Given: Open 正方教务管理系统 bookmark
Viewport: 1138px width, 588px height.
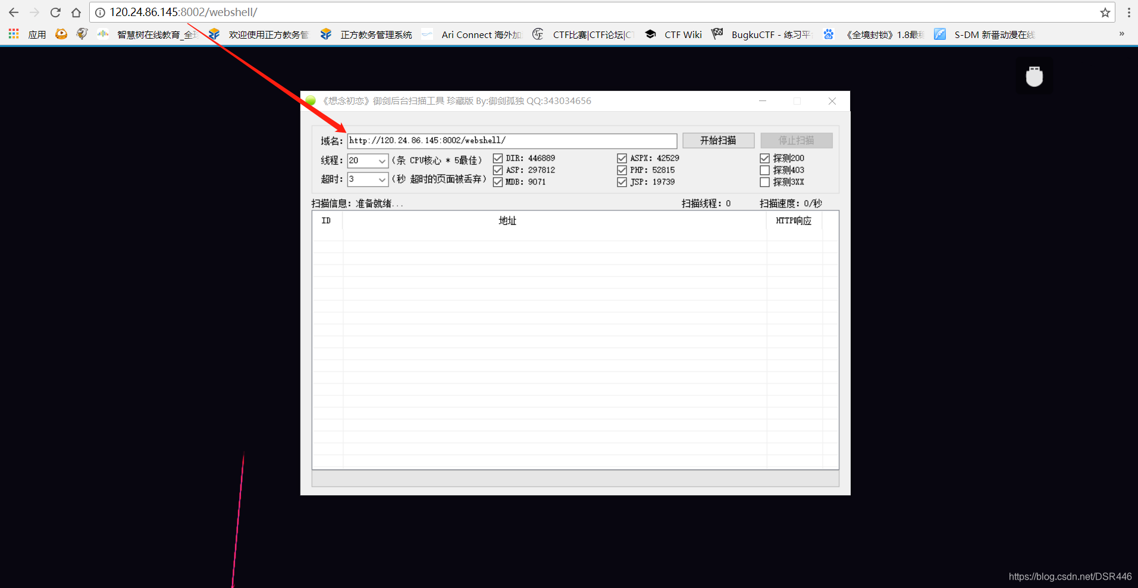Looking at the screenshot, I should tap(366, 34).
